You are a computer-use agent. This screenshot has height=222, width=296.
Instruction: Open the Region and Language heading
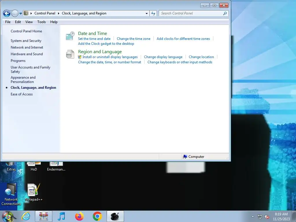point(100,52)
